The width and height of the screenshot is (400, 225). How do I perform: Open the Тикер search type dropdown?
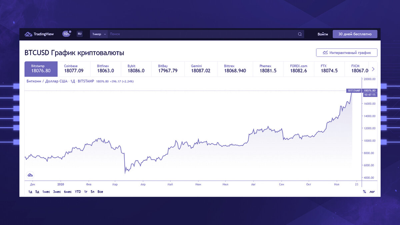pyautogui.click(x=99, y=34)
